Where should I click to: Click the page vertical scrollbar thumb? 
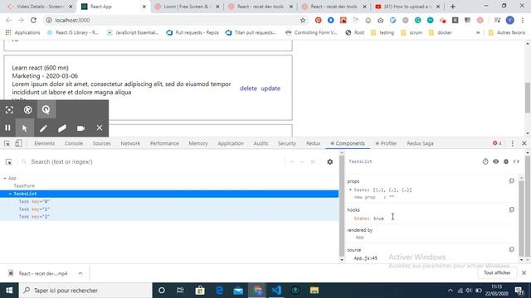[528, 98]
